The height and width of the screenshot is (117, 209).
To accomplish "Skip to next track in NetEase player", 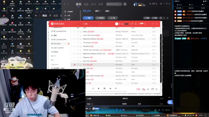I will (110, 88).
